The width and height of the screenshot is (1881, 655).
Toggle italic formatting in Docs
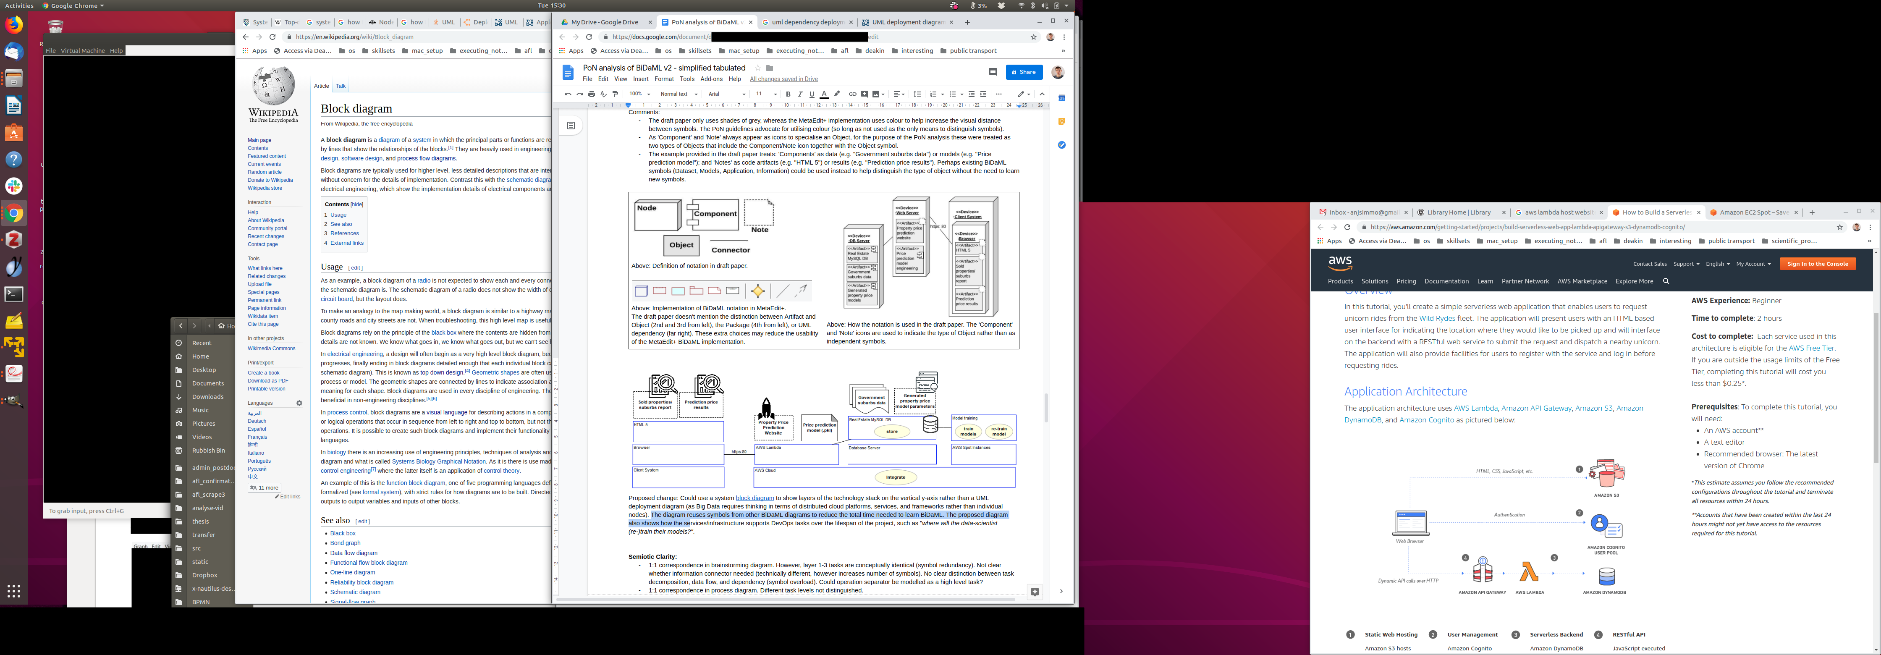[799, 94]
